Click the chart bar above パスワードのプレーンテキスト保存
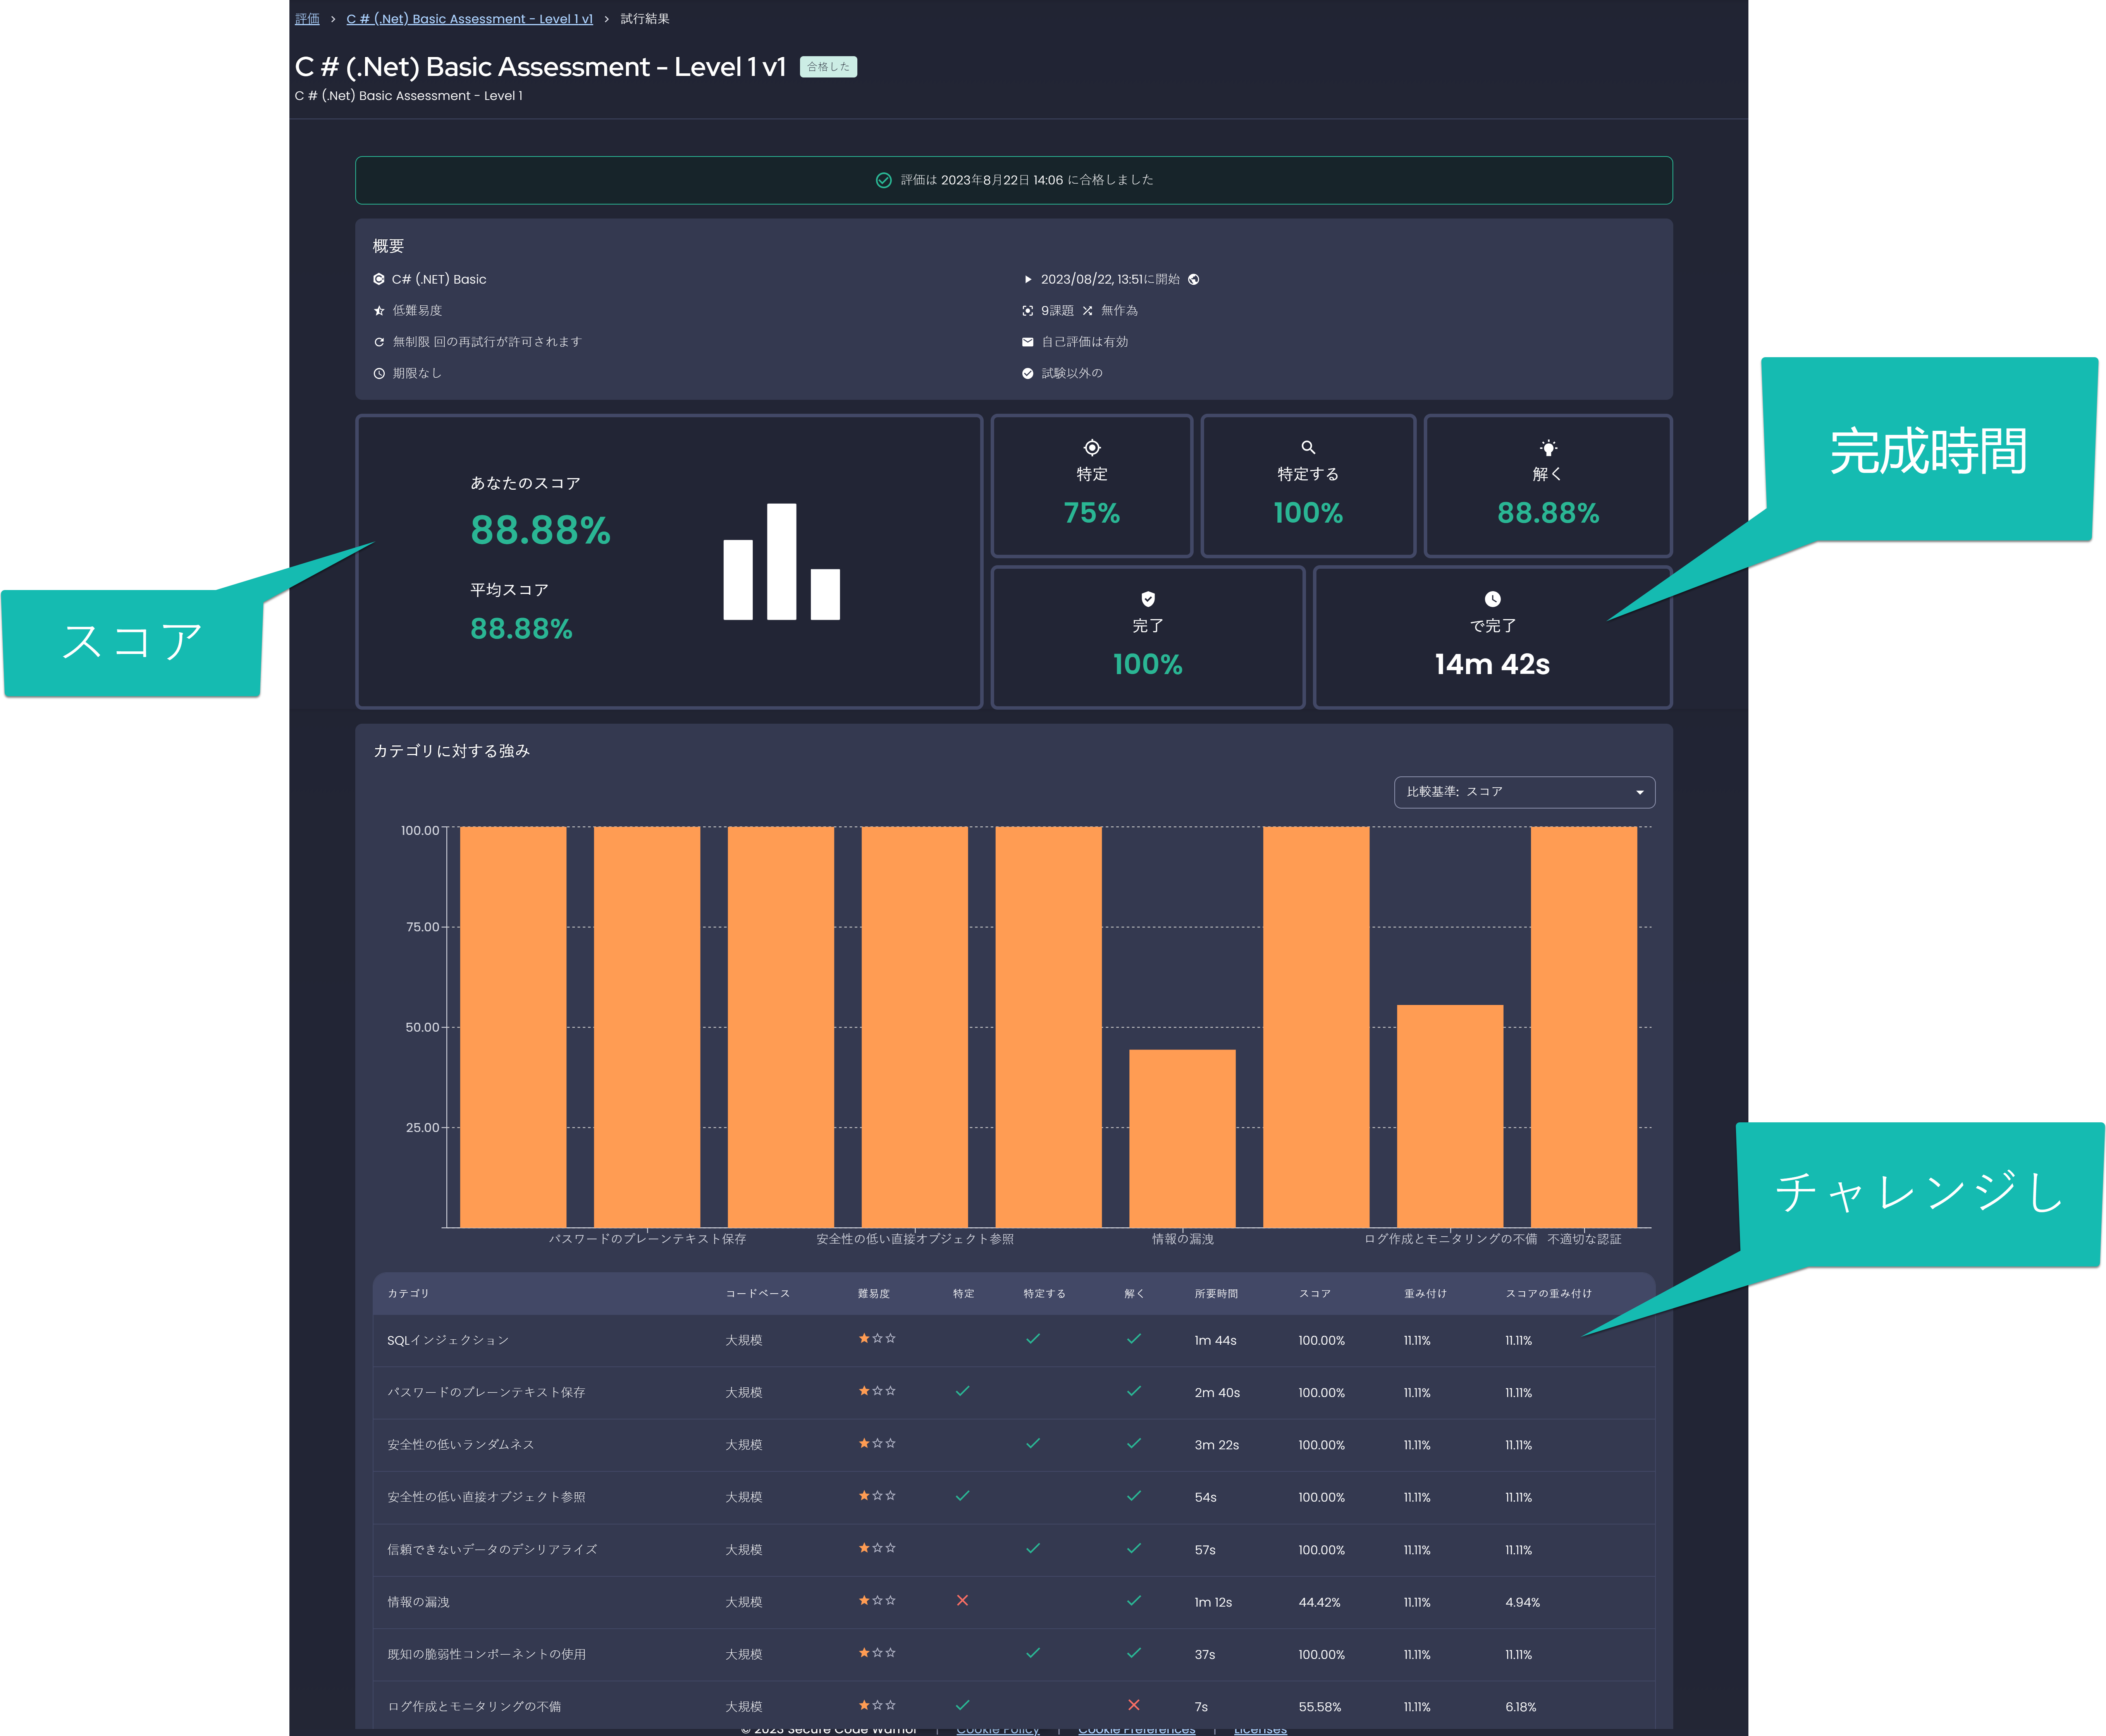Viewport: 2106px width, 1736px height. click(647, 1027)
